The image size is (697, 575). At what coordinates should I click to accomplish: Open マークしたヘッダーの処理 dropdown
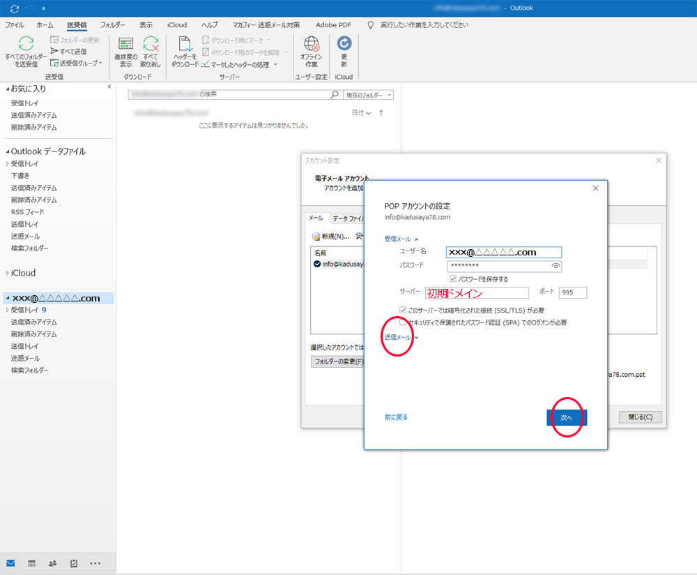[x=240, y=64]
